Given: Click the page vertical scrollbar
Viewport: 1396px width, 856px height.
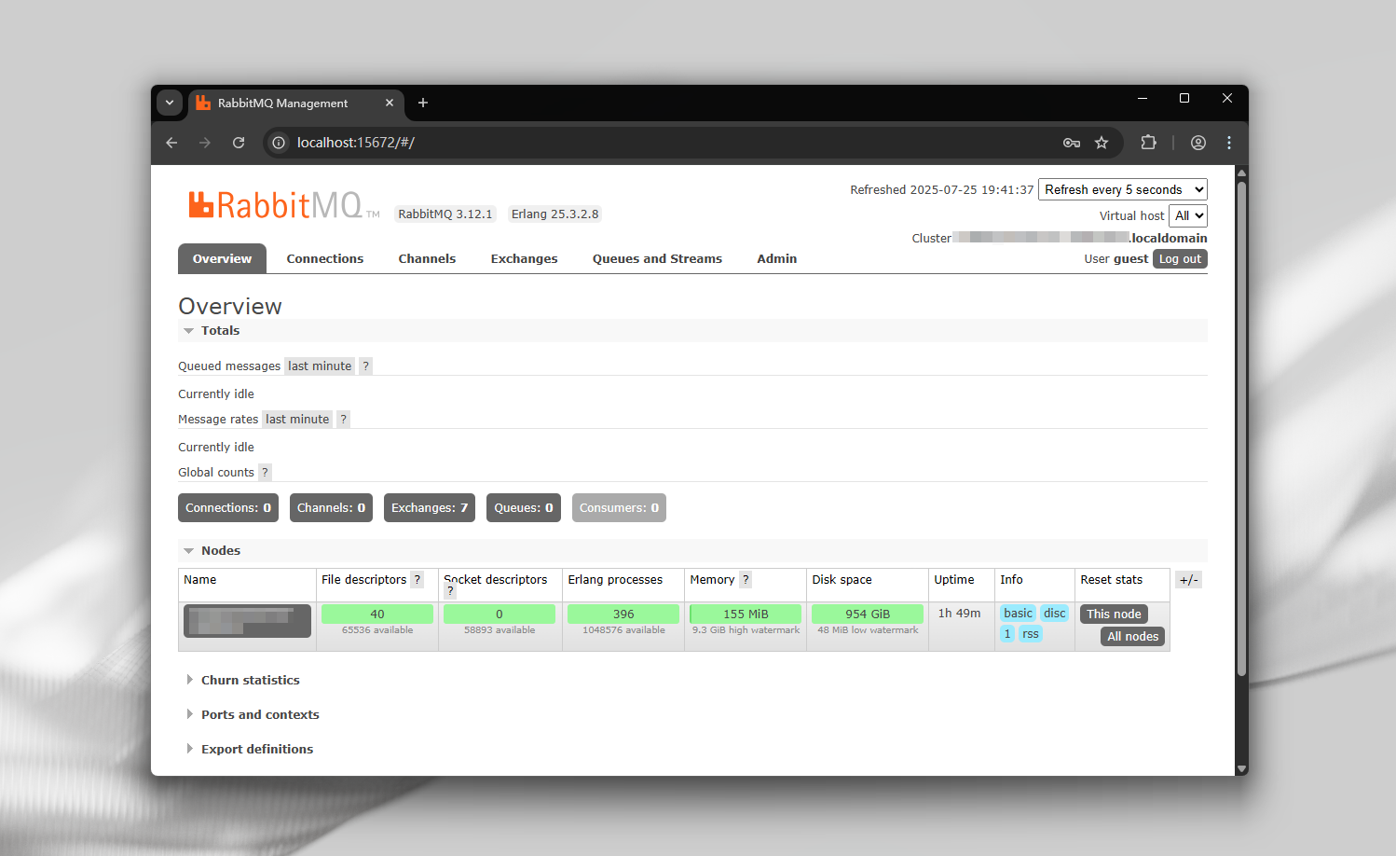Looking at the screenshot, I should (1241, 429).
